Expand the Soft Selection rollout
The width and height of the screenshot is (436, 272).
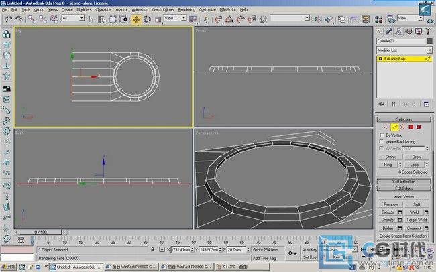pyautogui.click(x=404, y=182)
